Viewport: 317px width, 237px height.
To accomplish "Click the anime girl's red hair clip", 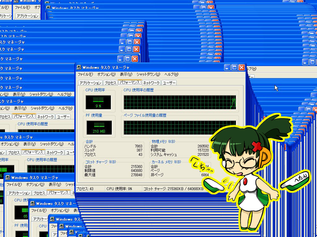I will coord(256,145).
